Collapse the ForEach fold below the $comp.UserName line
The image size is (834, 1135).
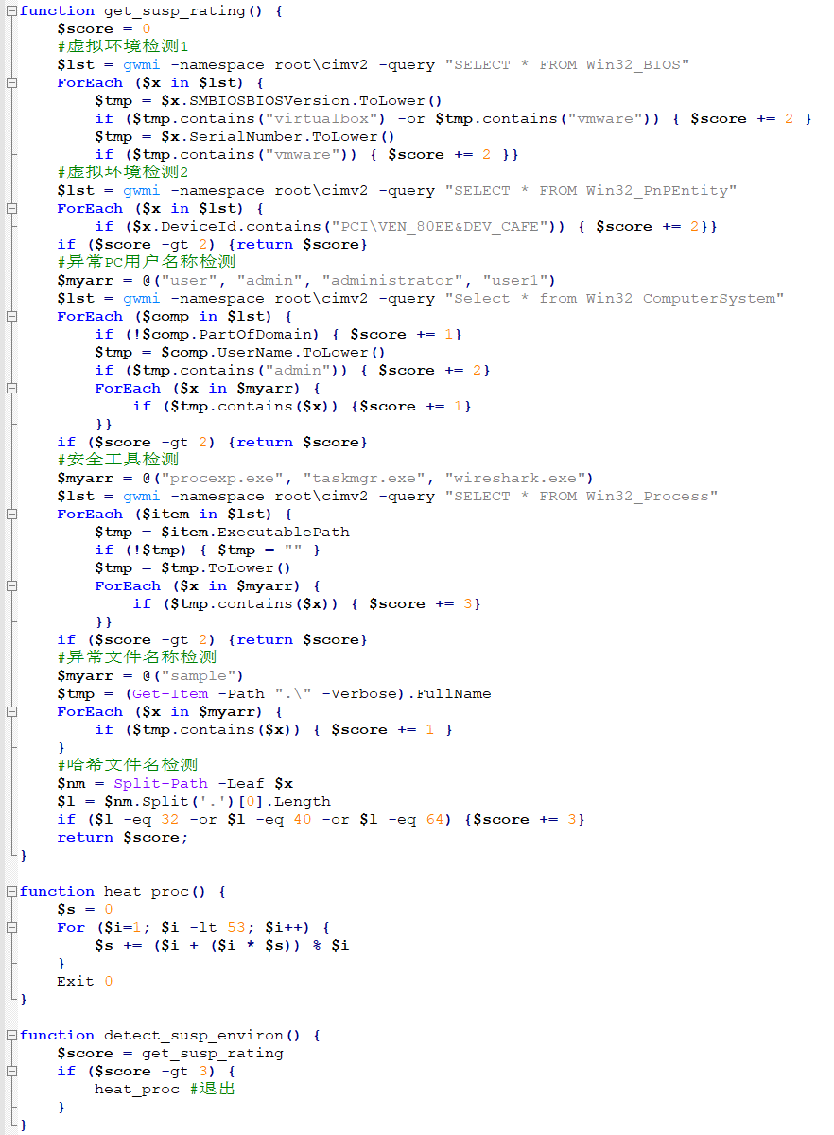coord(11,388)
